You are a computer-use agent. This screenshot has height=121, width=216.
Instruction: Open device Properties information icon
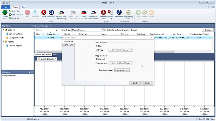tap(119, 13)
